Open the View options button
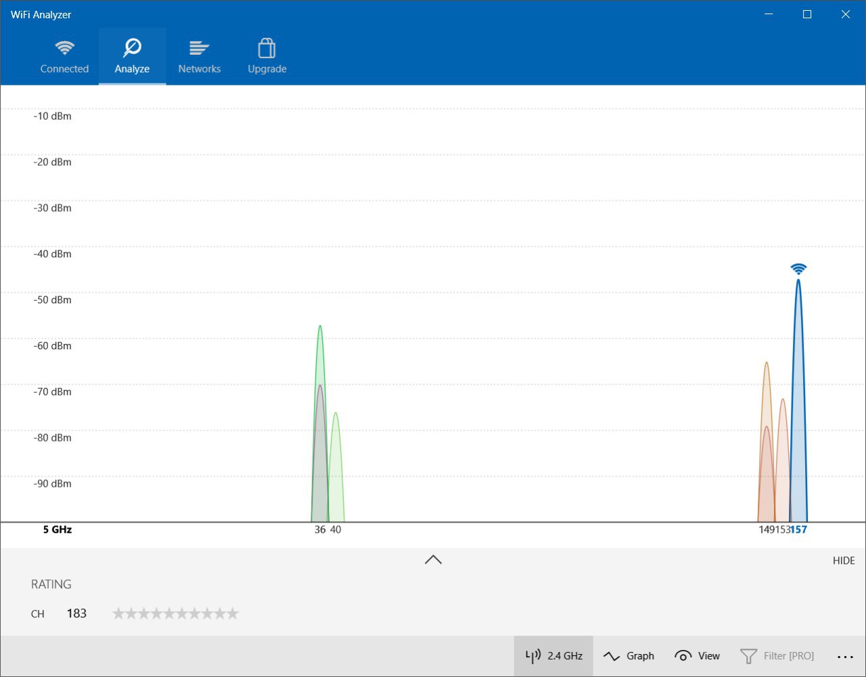The width and height of the screenshot is (866, 677). tap(698, 656)
